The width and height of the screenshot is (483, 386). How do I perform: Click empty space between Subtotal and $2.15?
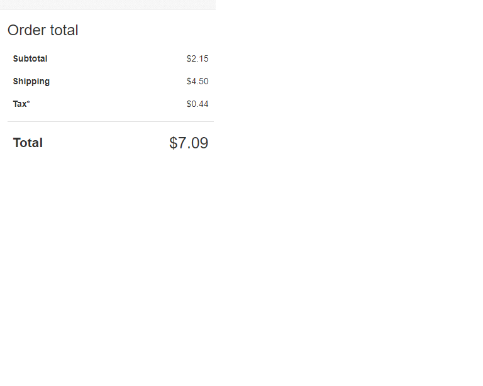(x=116, y=59)
